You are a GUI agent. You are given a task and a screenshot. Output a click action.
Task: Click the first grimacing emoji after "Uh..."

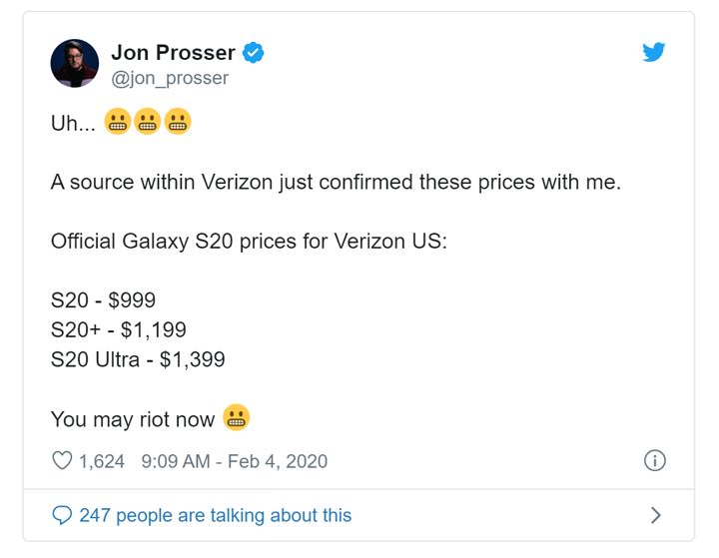(x=117, y=125)
